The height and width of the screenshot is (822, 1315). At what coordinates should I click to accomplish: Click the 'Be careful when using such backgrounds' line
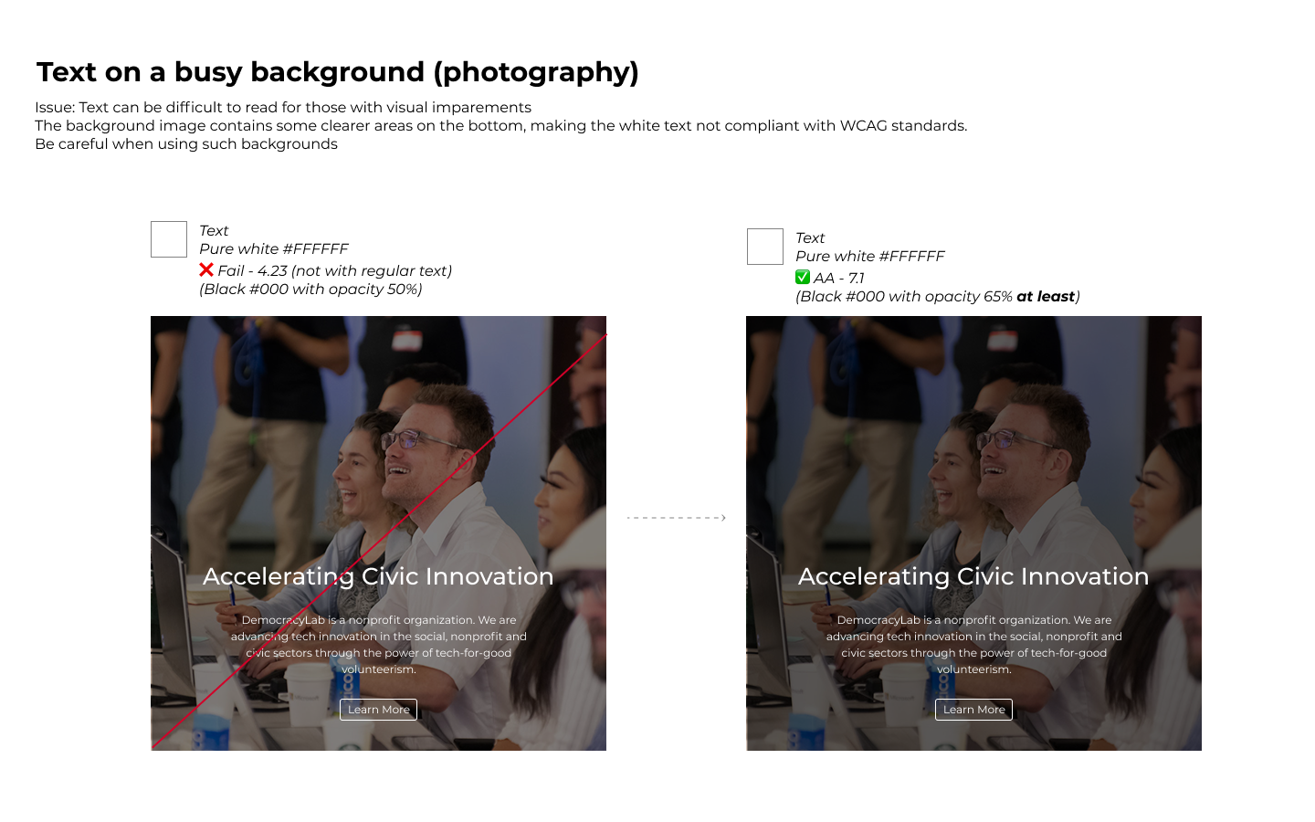click(186, 144)
